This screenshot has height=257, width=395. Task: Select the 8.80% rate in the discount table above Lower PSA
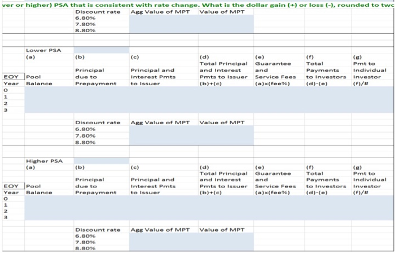(x=85, y=31)
